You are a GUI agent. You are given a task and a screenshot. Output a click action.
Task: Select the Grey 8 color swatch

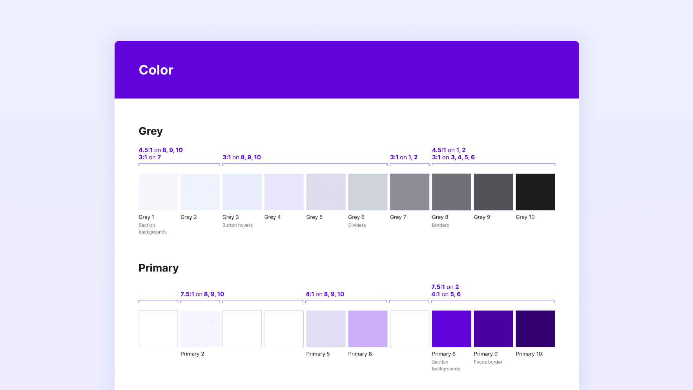point(452,192)
